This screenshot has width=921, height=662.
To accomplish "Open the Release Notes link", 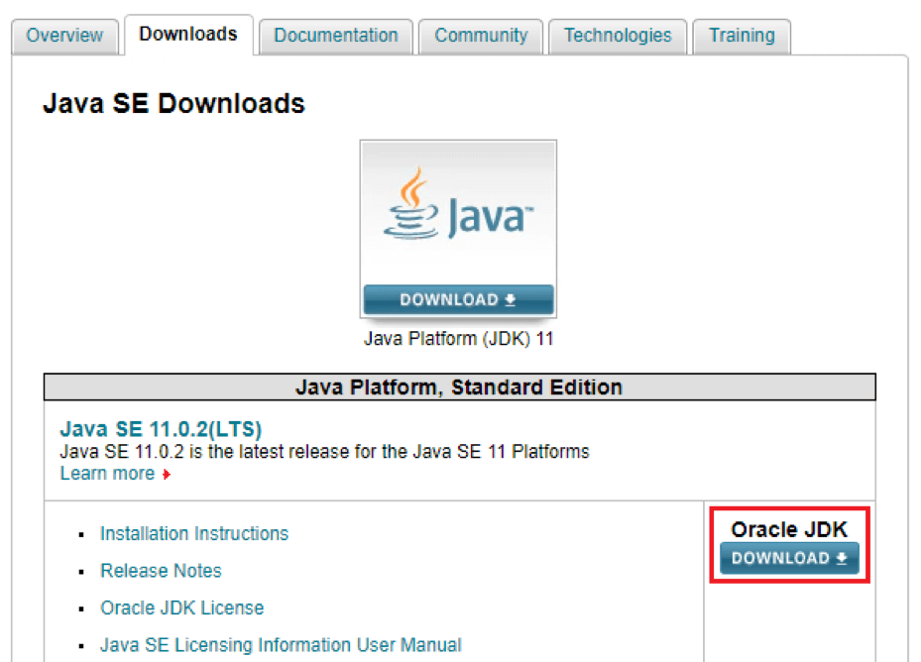I will point(161,571).
